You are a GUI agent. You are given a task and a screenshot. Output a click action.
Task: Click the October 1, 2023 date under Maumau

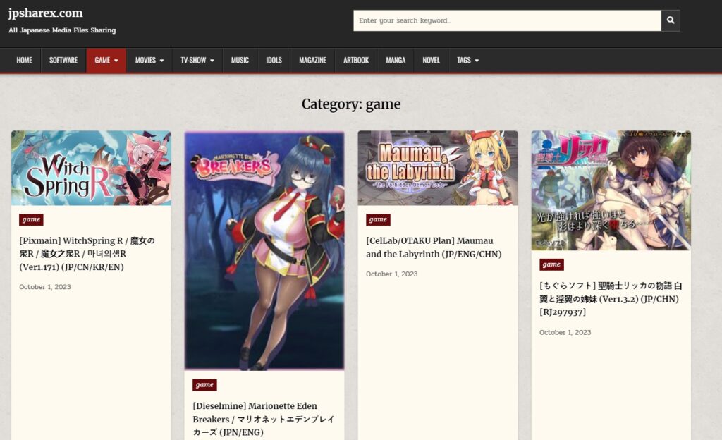(392, 274)
